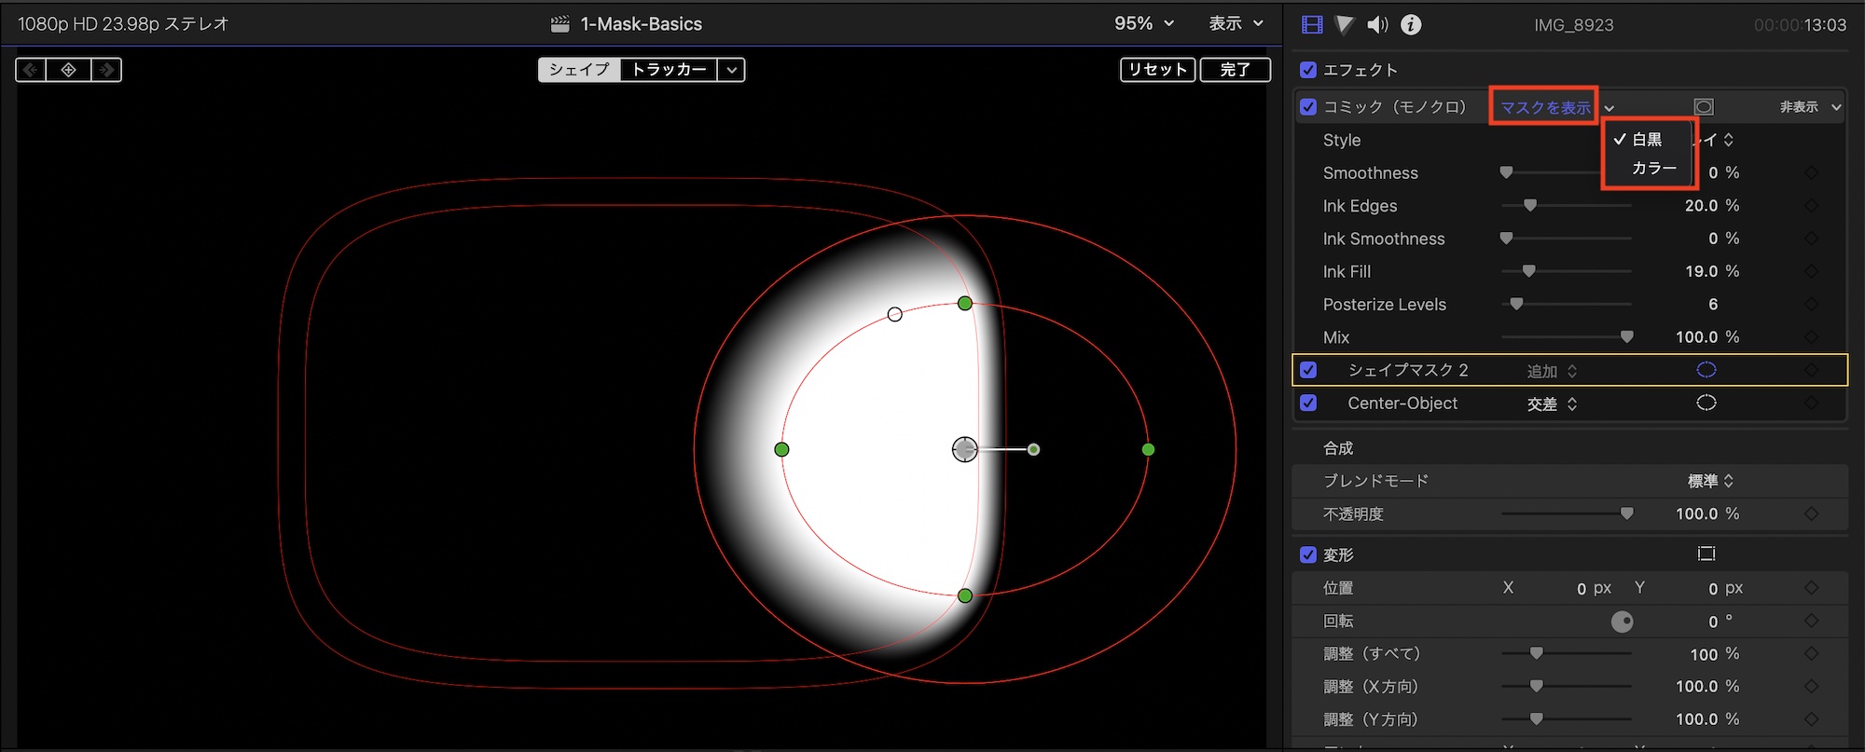Select カラー from the mask view menu
Viewport: 1865px width, 752px height.
[x=1653, y=168]
